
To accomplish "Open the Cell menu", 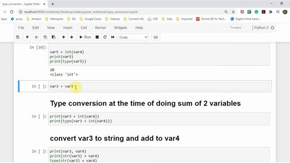I will pos(83,28).
